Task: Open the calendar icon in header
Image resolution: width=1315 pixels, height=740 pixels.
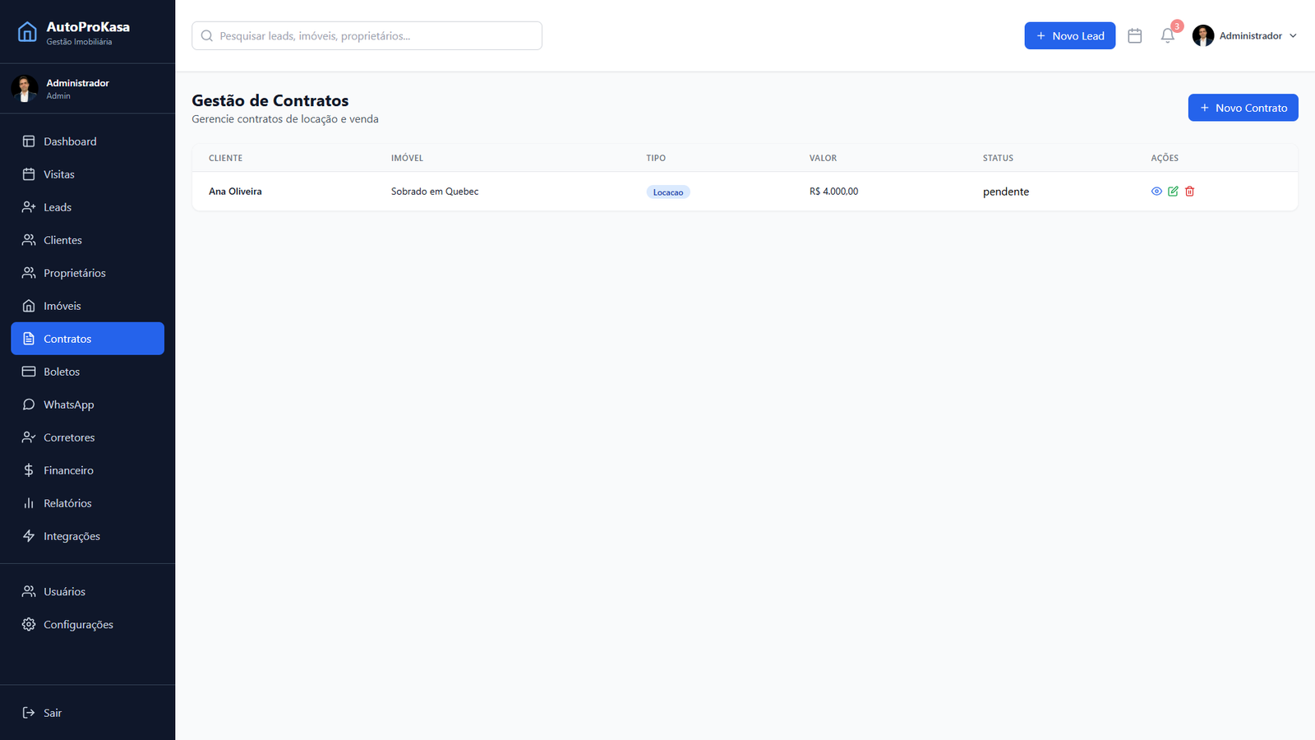Action: point(1135,35)
